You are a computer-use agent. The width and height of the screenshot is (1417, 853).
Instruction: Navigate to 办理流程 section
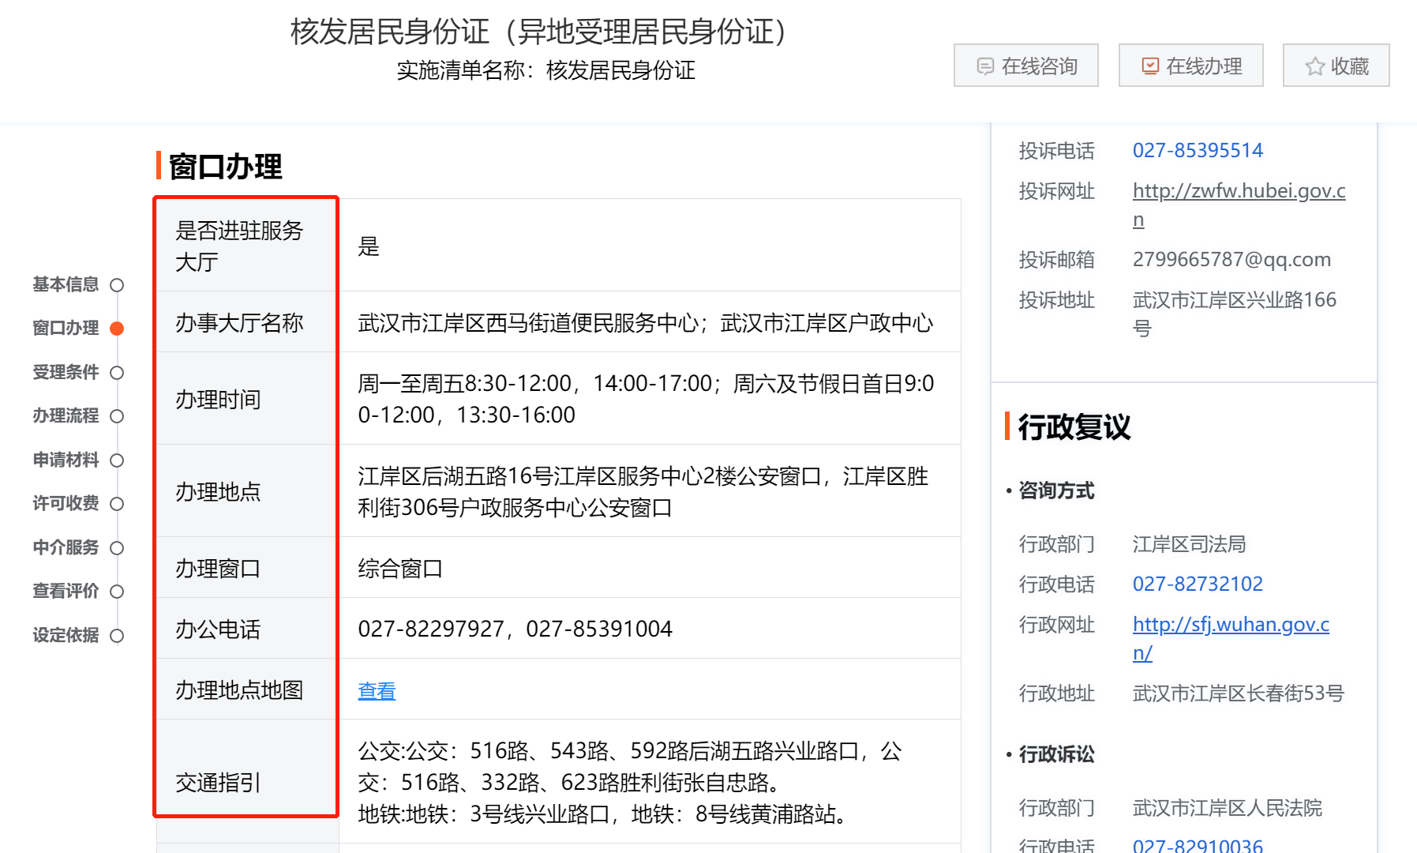coord(66,415)
